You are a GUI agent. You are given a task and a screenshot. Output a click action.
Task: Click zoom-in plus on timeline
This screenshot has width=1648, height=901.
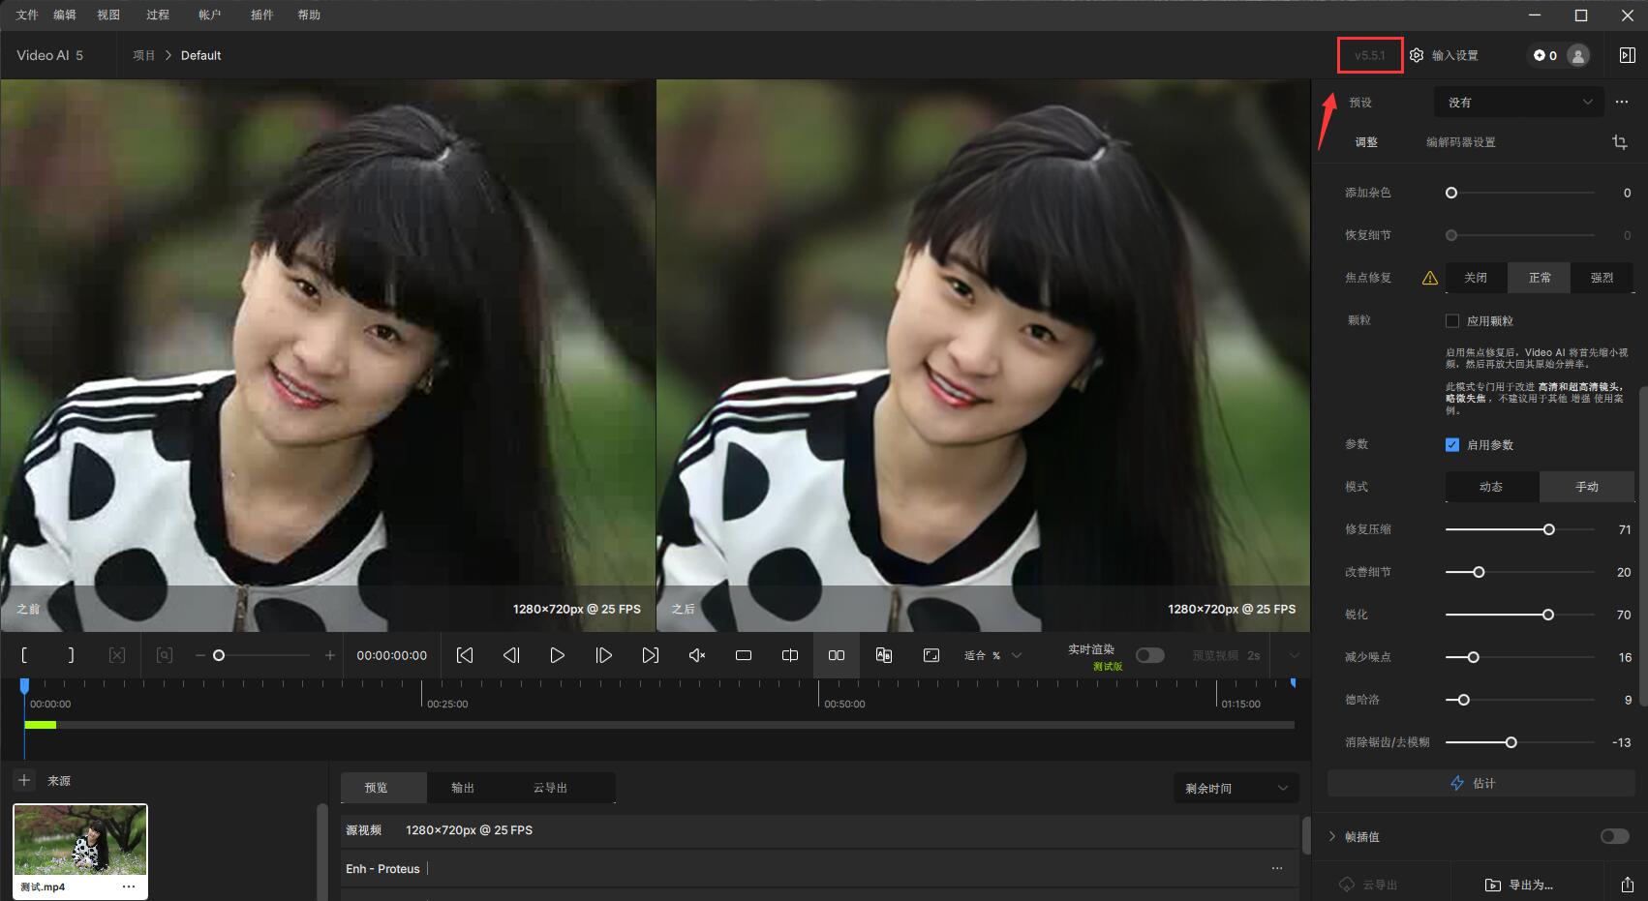tap(330, 655)
